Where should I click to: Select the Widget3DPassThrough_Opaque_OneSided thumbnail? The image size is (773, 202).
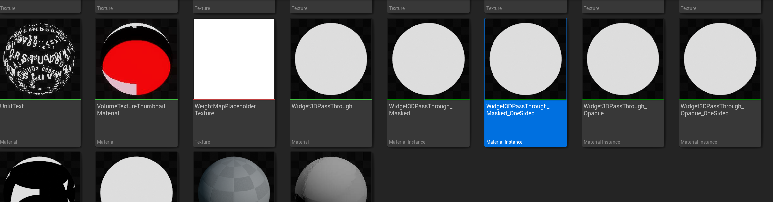(720, 59)
